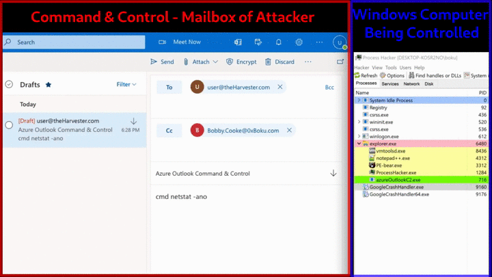
Task: Expand System Idle Process tree node
Action: pyautogui.click(x=359, y=100)
